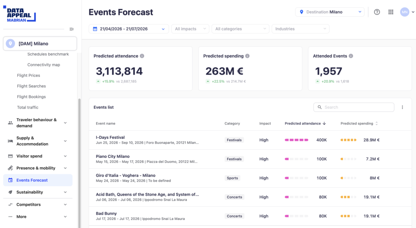
Task: Open the help question mark icon
Action: click(377, 12)
